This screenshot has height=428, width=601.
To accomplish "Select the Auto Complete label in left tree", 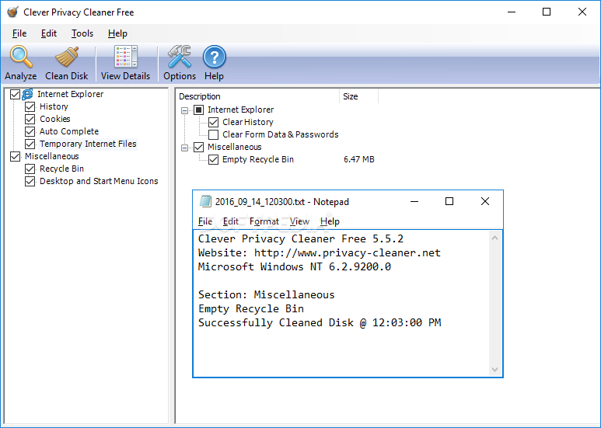I will coord(69,131).
